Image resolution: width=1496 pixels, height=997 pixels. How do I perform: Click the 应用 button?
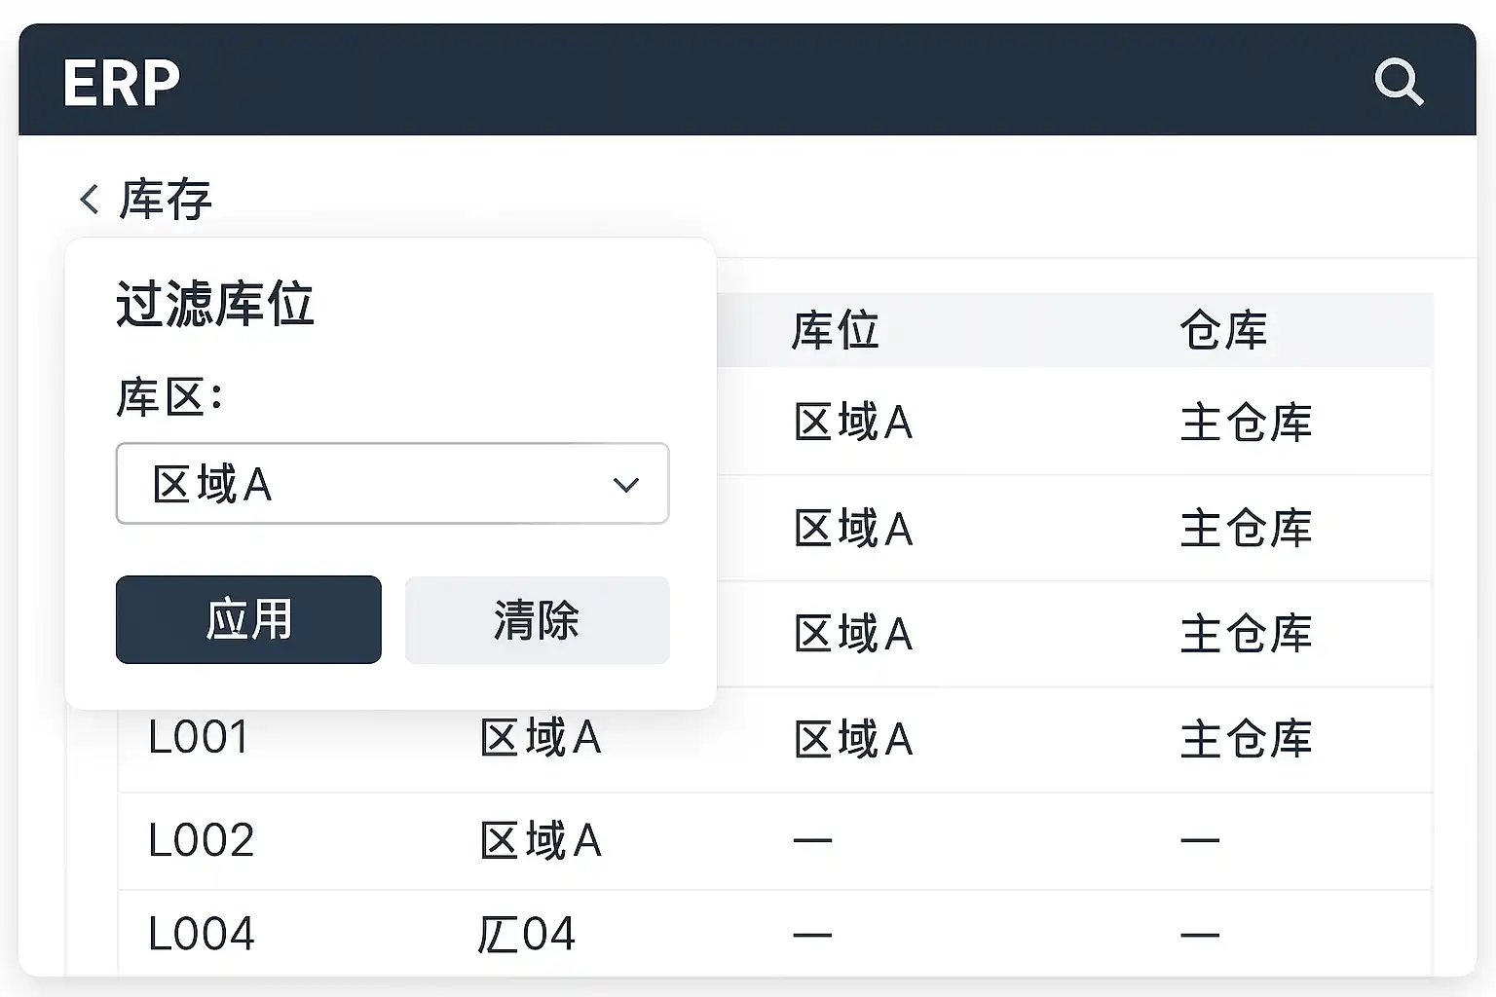(248, 620)
